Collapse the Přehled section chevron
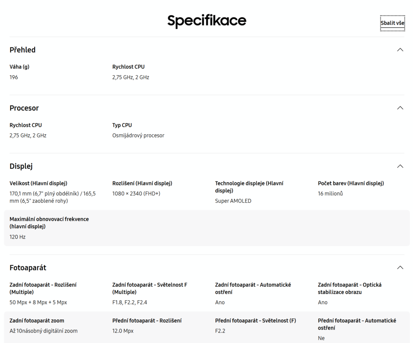Viewport: 413px width, 343px height. click(400, 50)
